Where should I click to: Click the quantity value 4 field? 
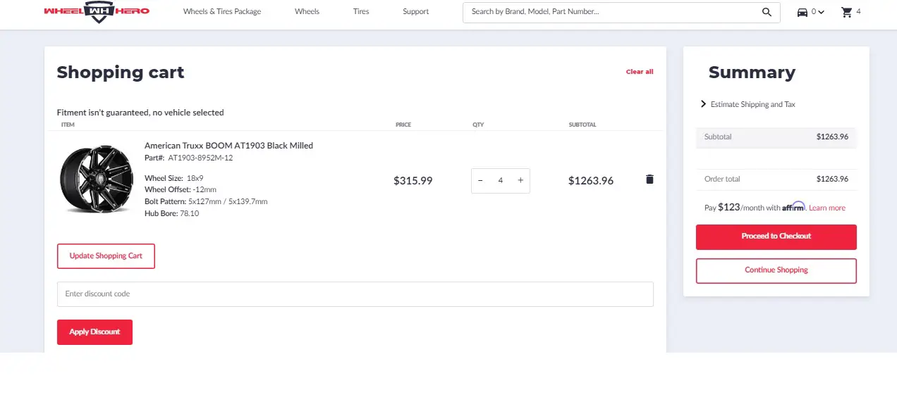(501, 180)
